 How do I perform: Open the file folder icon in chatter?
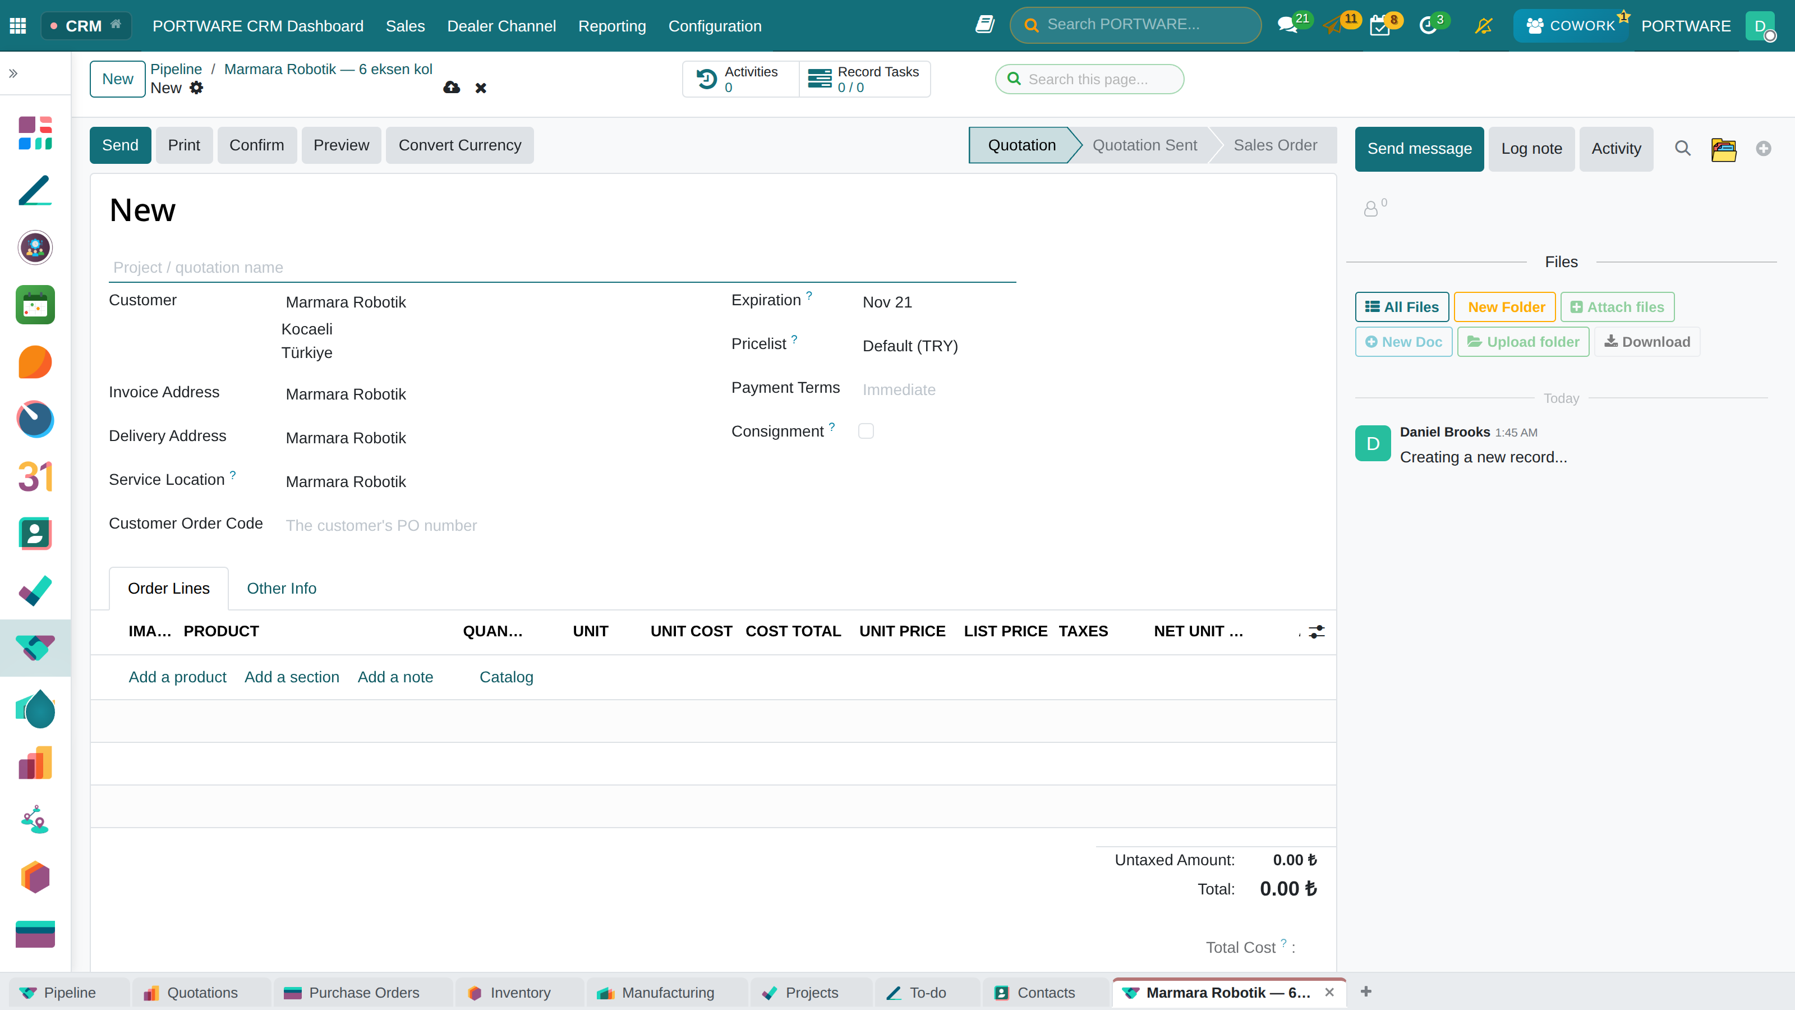point(1723,149)
